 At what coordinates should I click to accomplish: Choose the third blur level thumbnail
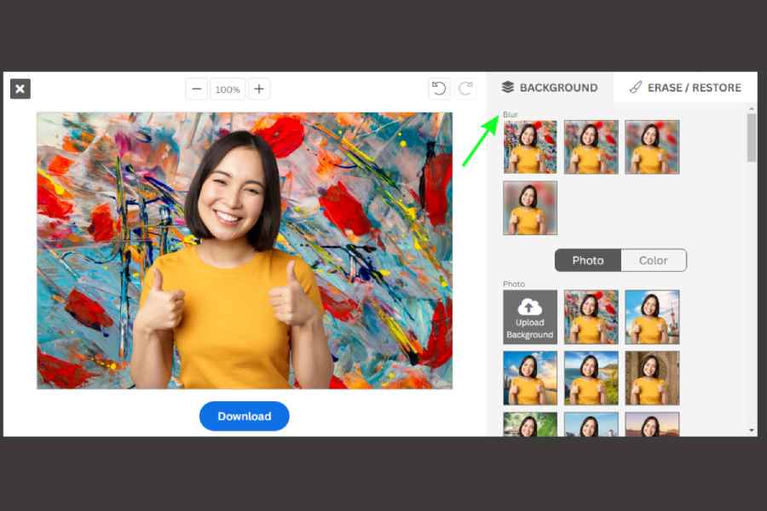coord(652,147)
